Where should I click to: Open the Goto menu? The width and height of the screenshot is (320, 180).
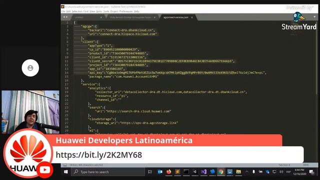(99, 11)
